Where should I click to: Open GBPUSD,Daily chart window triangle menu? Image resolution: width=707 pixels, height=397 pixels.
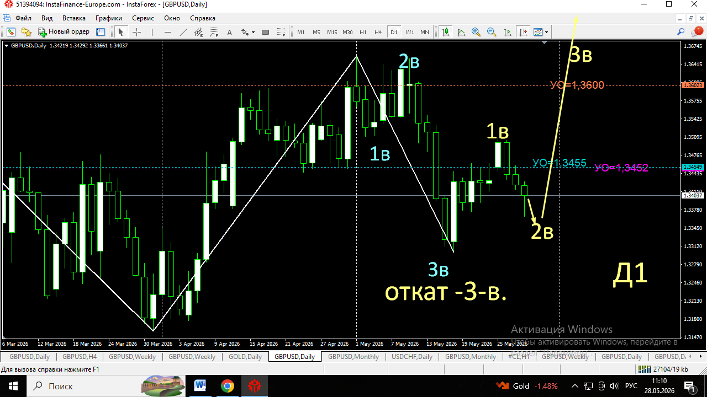pos(6,46)
